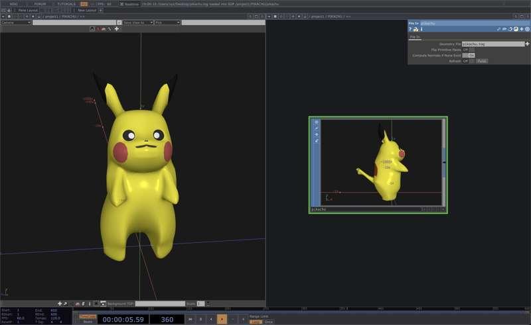This screenshot has width=531, height=325.
Task: Click the white cross move icon above viewport
Action: [117, 29]
